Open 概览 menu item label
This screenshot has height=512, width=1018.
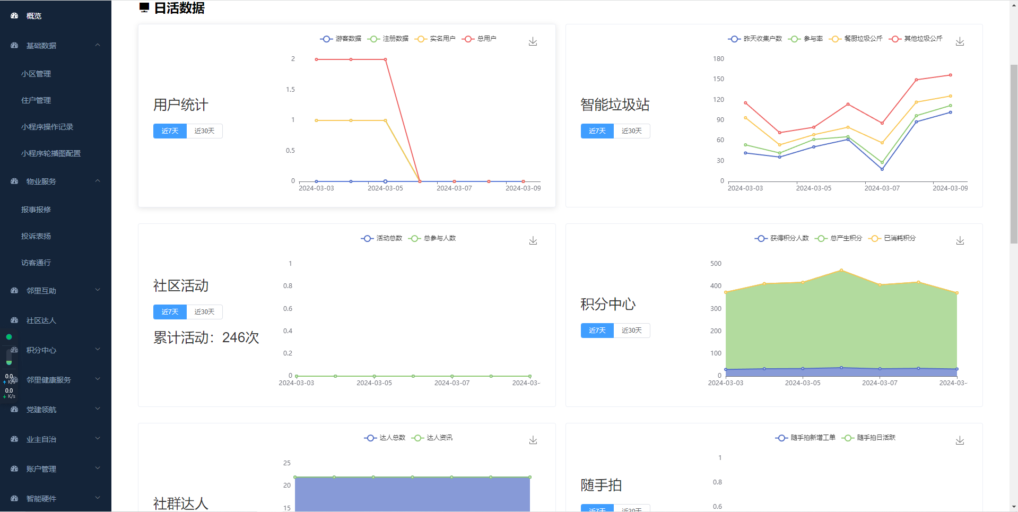pyautogui.click(x=34, y=16)
